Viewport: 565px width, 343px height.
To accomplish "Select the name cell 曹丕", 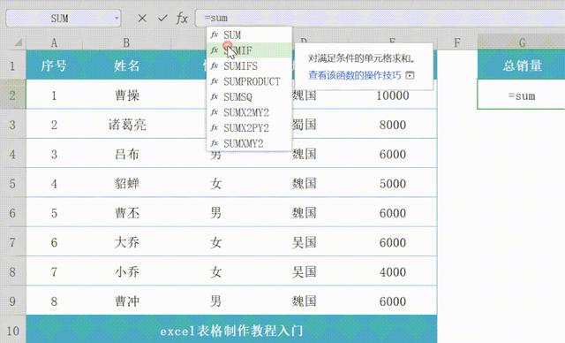I will (x=126, y=213).
